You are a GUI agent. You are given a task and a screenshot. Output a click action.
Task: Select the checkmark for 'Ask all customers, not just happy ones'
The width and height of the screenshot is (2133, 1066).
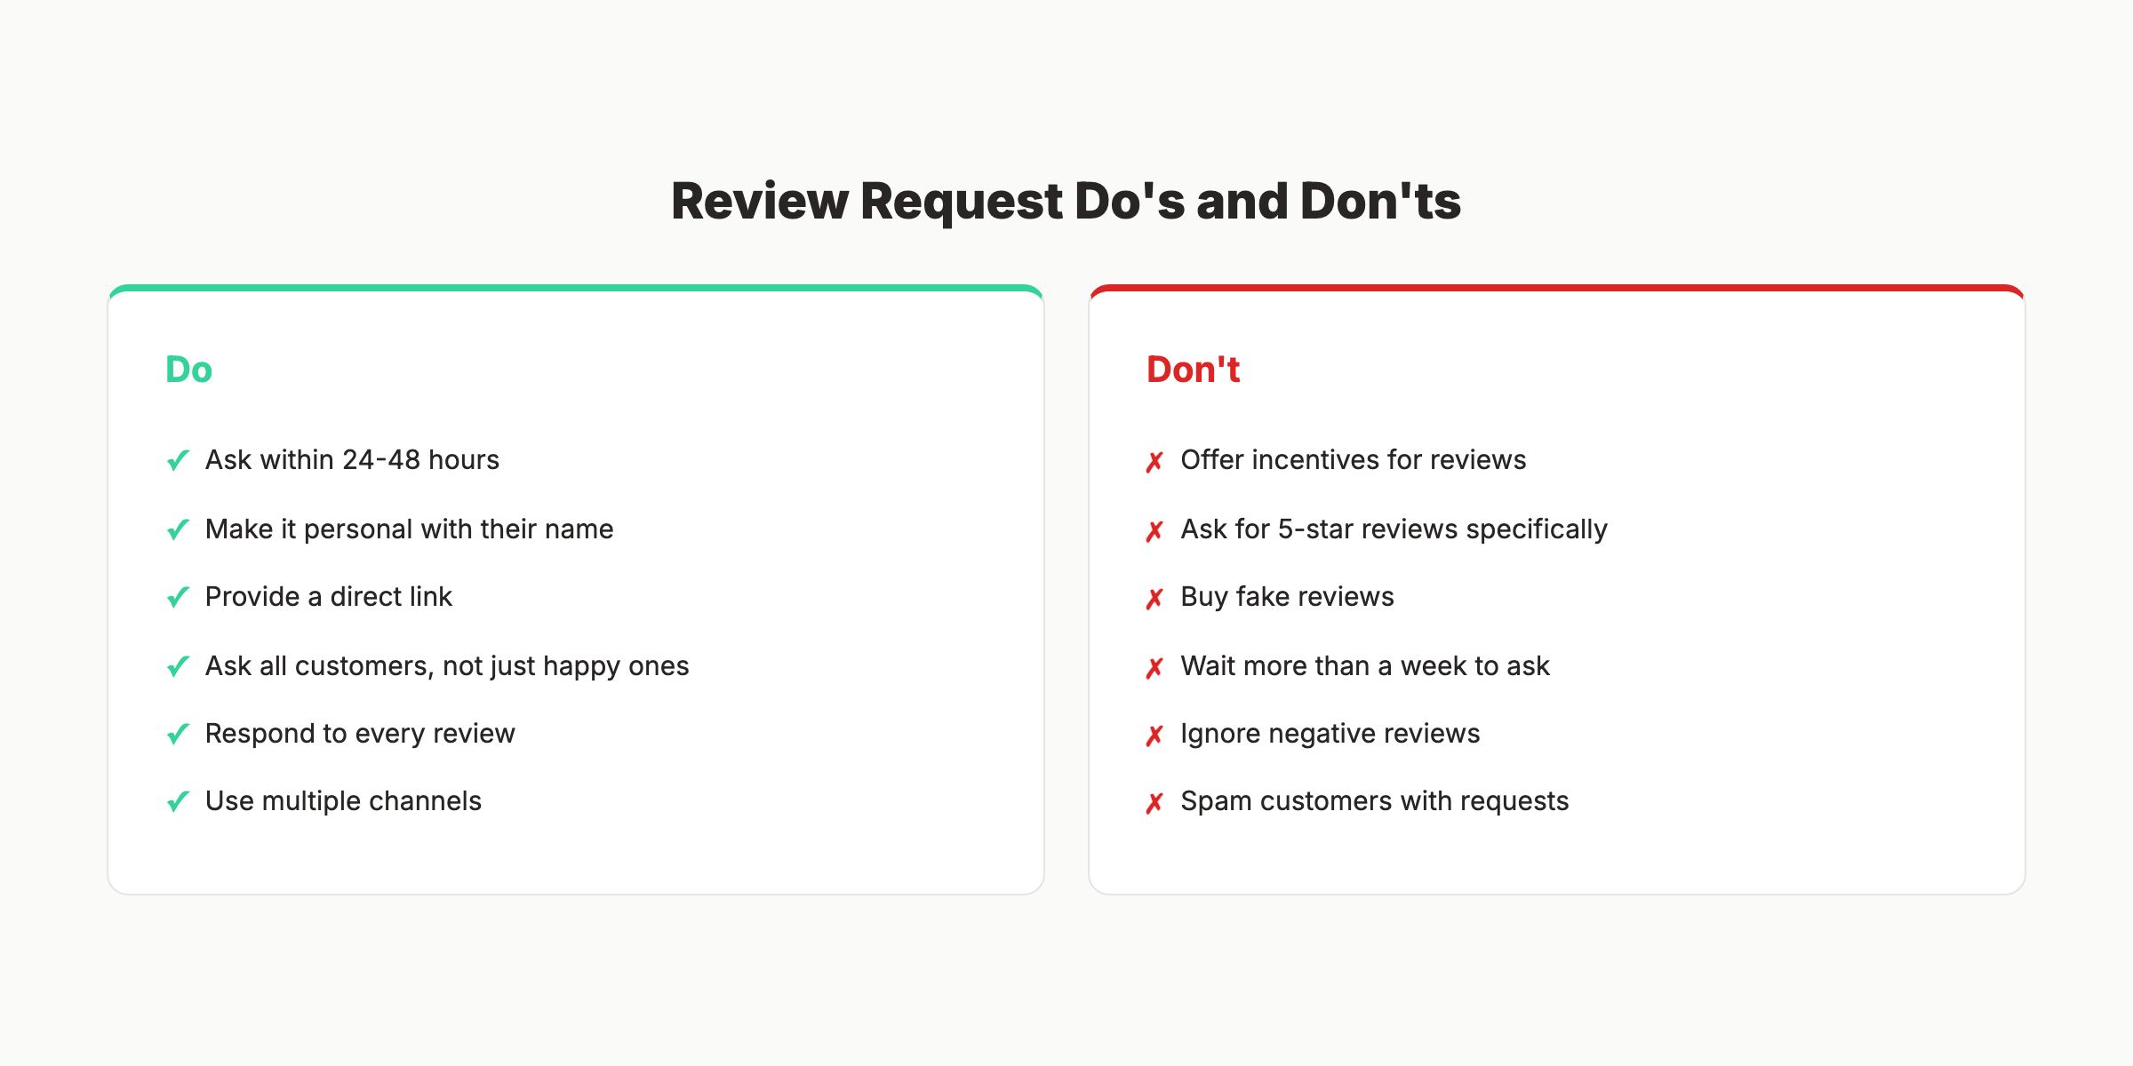(177, 665)
